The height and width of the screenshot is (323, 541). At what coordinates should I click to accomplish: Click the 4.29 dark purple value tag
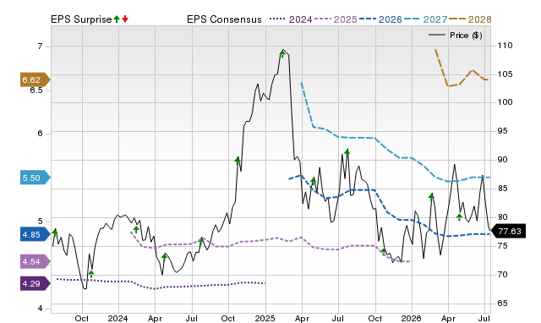tap(35, 283)
